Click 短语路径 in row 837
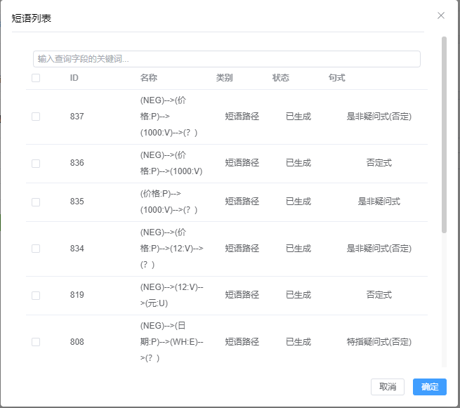The image size is (460, 408). tap(242, 117)
